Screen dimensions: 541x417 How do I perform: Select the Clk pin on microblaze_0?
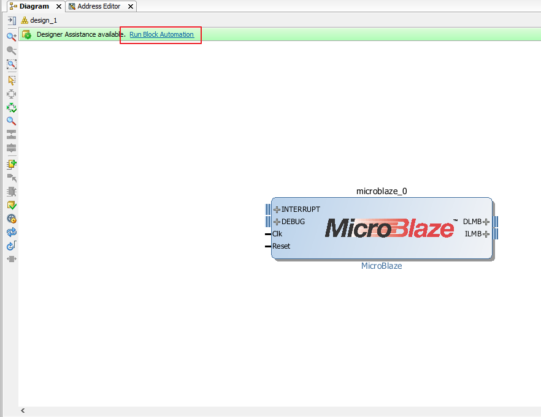277,234
